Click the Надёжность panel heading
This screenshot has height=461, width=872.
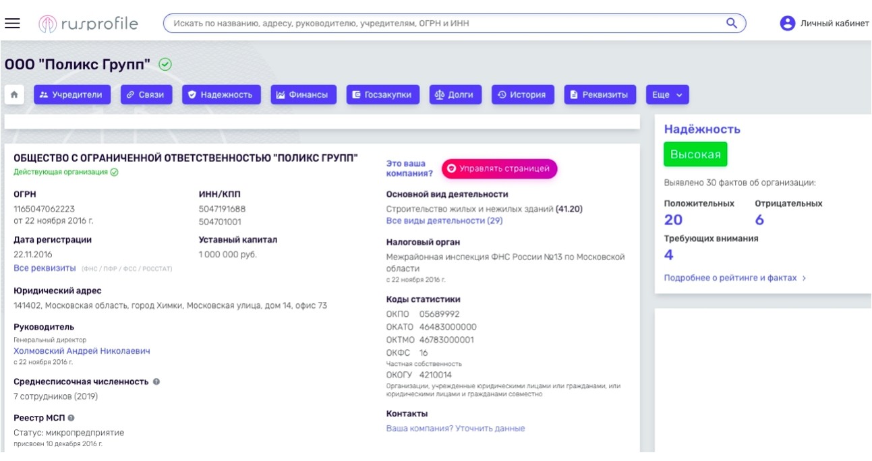(x=702, y=129)
